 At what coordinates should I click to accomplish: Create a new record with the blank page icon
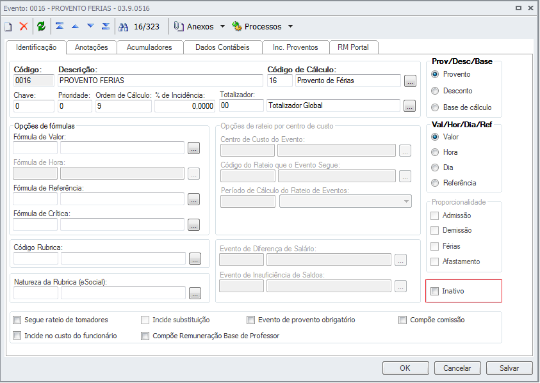coord(8,26)
